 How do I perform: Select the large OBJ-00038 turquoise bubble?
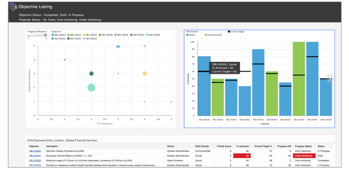(x=91, y=87)
